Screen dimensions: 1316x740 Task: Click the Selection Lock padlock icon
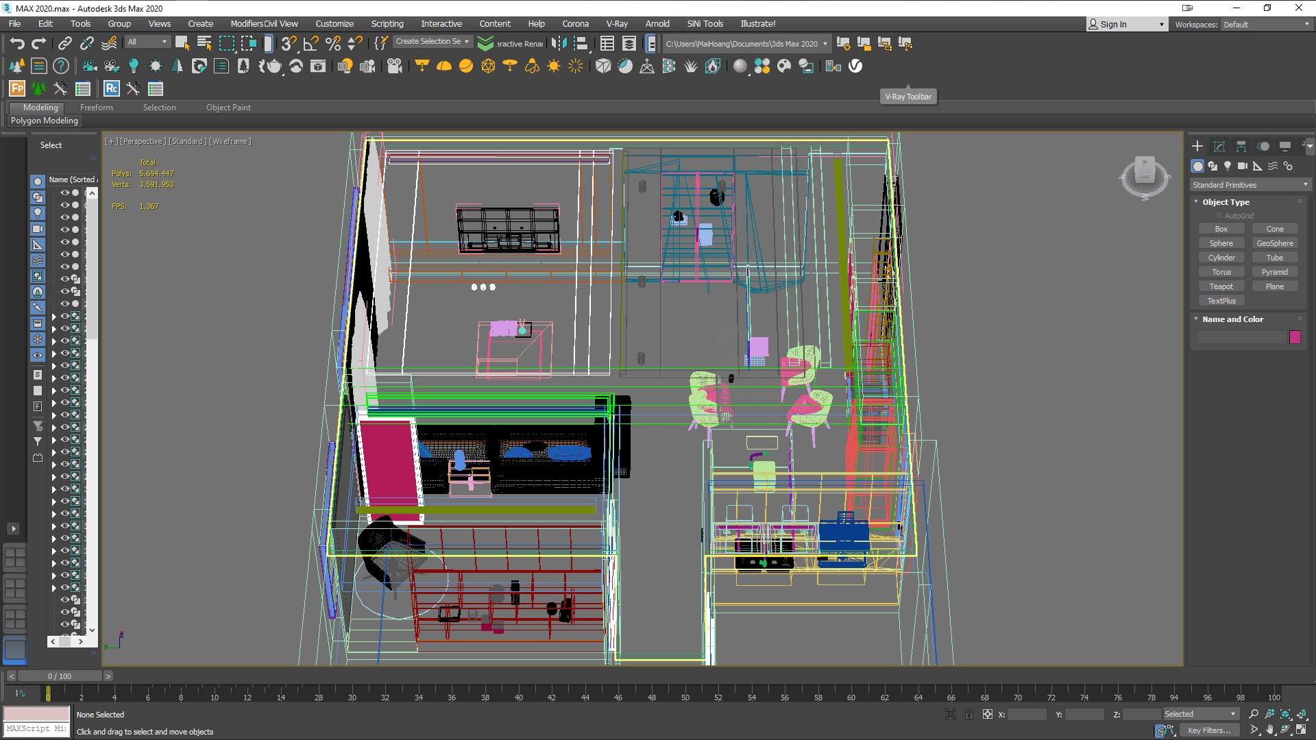(969, 714)
